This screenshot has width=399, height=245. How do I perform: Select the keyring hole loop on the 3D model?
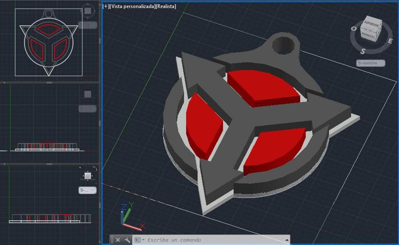[x=284, y=45]
